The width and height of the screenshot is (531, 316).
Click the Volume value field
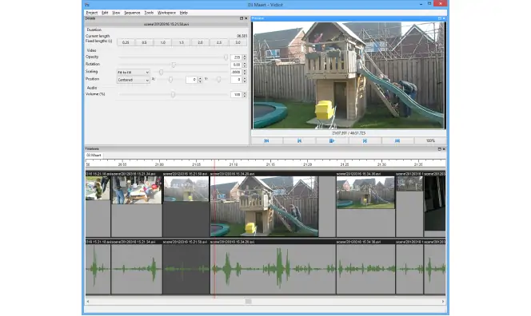point(237,95)
